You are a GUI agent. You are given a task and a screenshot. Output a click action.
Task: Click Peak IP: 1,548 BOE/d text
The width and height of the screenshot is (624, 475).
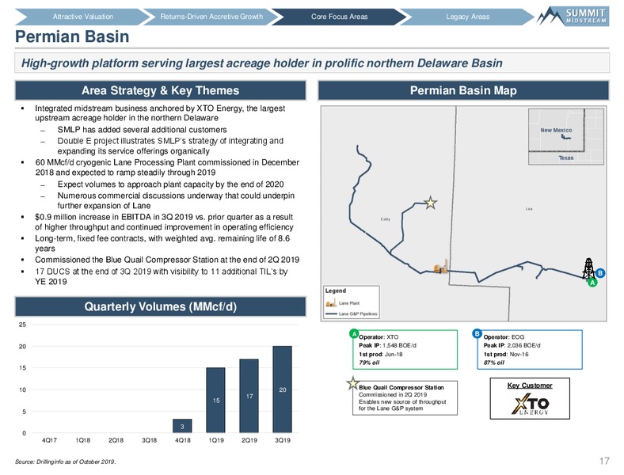coord(387,345)
